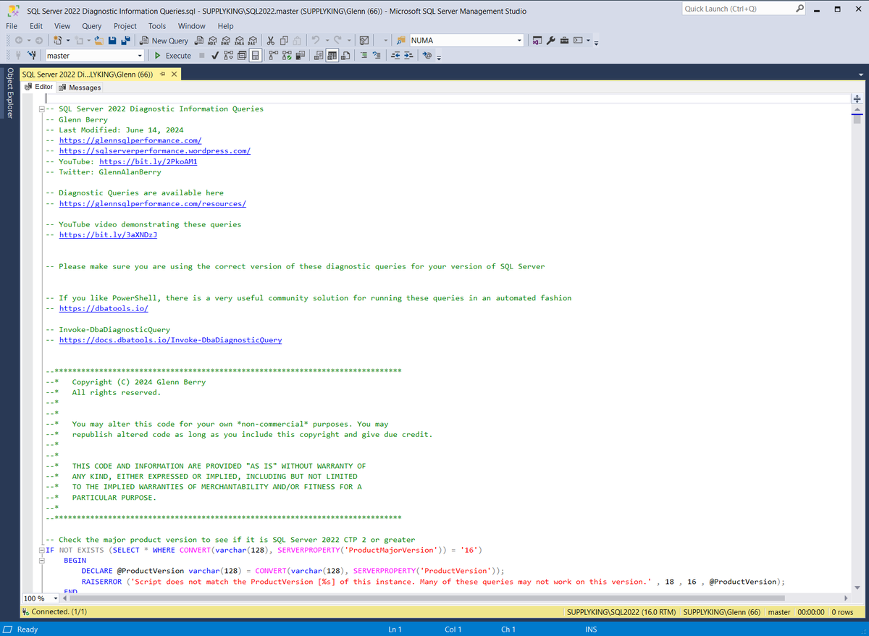Expand the undo history dropdown arrow
The height and width of the screenshot is (636, 869).
327,41
